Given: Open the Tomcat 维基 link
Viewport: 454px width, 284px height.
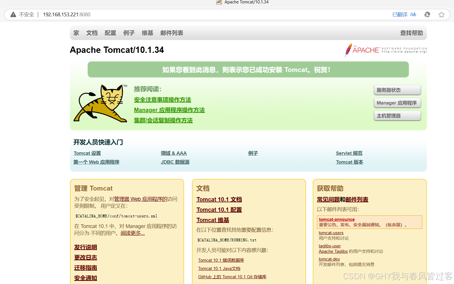Looking at the screenshot, I should point(213,220).
